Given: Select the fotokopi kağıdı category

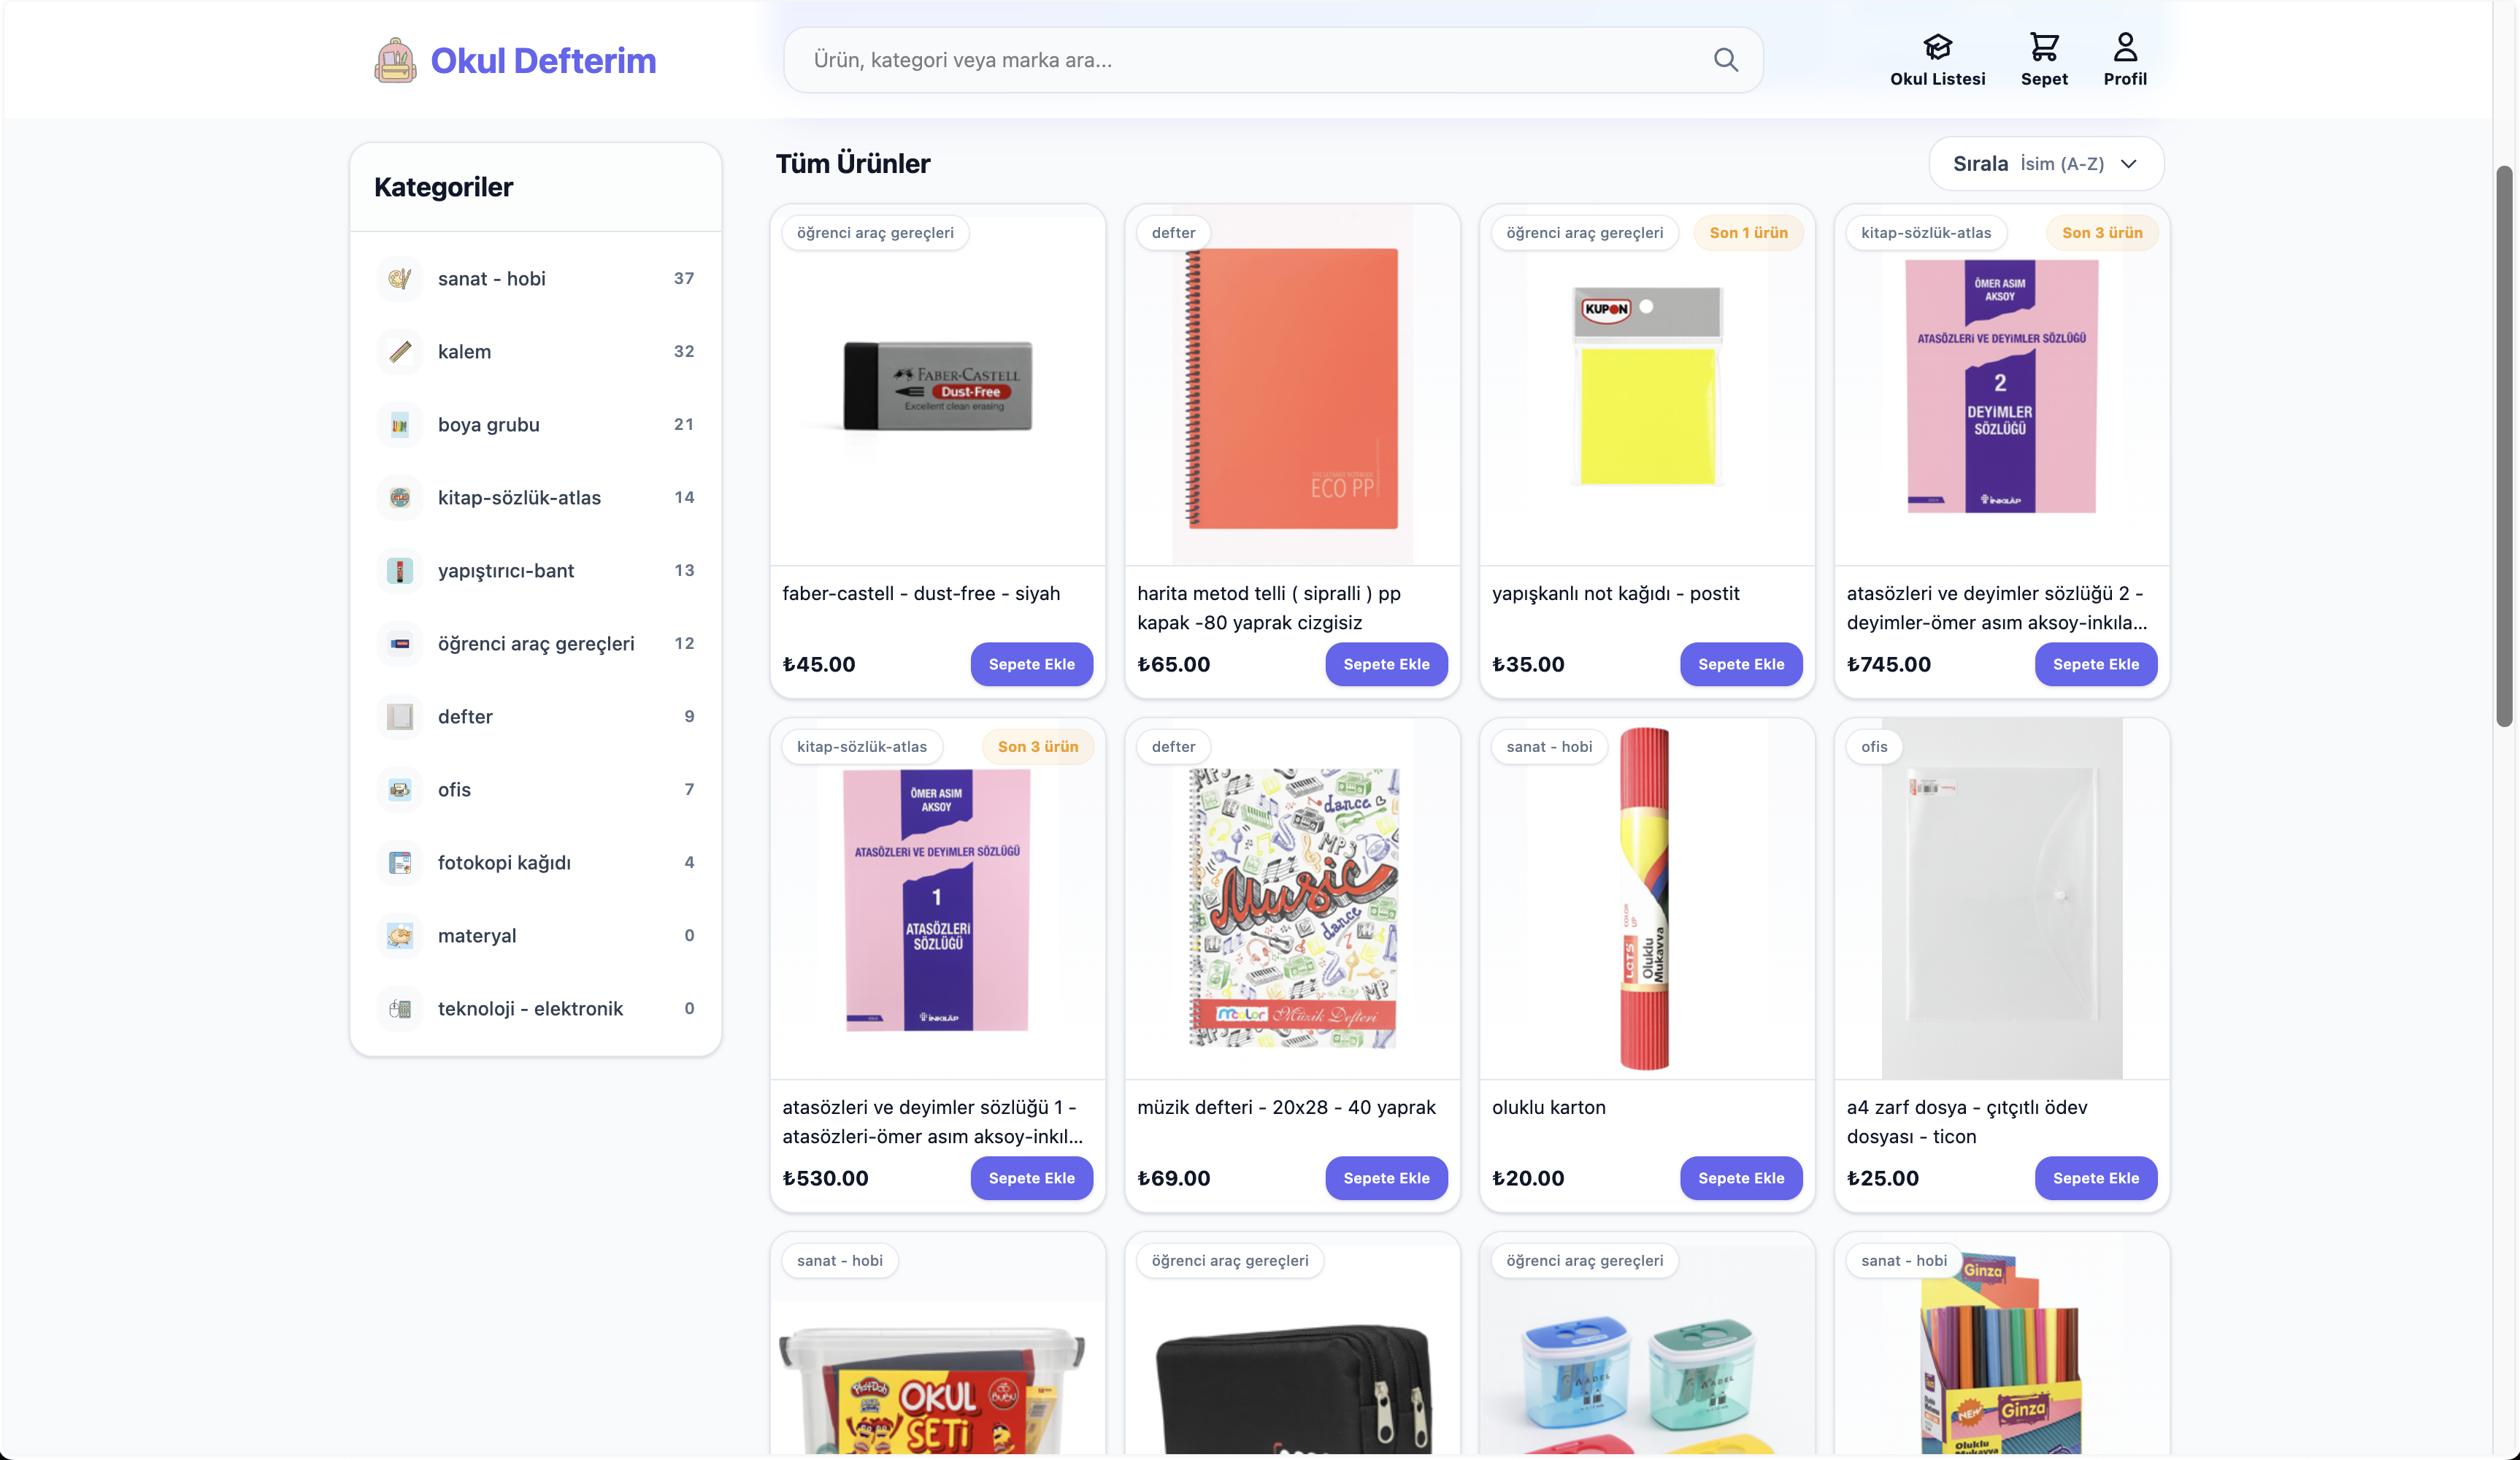Looking at the screenshot, I should click(536, 862).
